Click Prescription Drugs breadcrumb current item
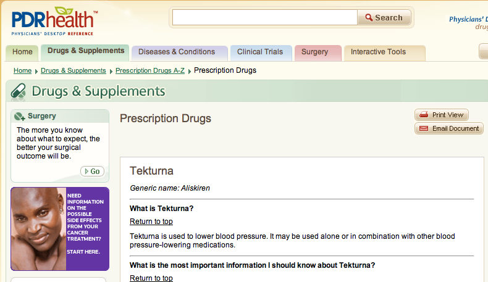 pyautogui.click(x=225, y=70)
